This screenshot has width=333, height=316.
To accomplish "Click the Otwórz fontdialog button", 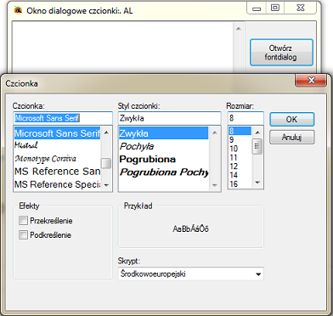I will click(281, 53).
